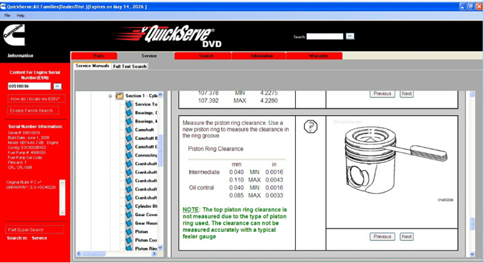Collapse the Section 1 tree node
The height and width of the screenshot is (263, 484).
pos(110,96)
